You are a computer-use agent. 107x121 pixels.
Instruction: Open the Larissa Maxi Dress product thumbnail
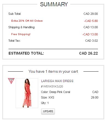[27, 93]
